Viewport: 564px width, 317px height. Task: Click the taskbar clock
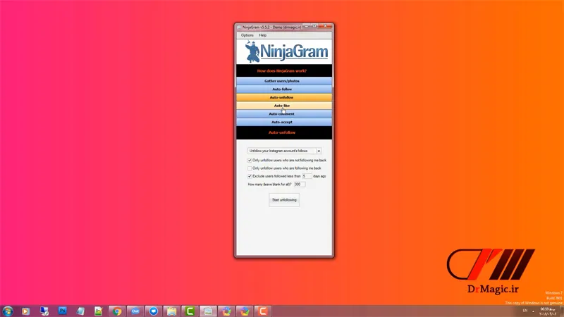[x=548, y=311]
